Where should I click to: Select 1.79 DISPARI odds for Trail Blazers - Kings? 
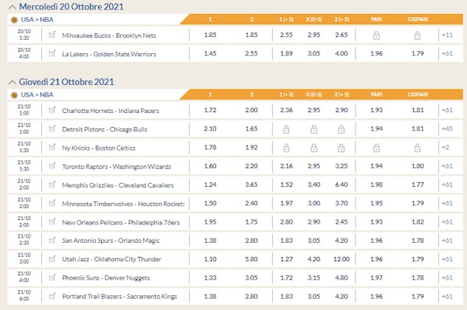(x=418, y=296)
